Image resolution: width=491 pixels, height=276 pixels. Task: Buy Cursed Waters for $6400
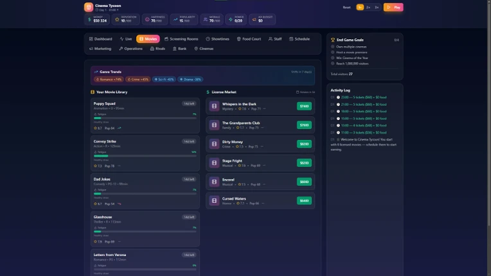[304, 201]
